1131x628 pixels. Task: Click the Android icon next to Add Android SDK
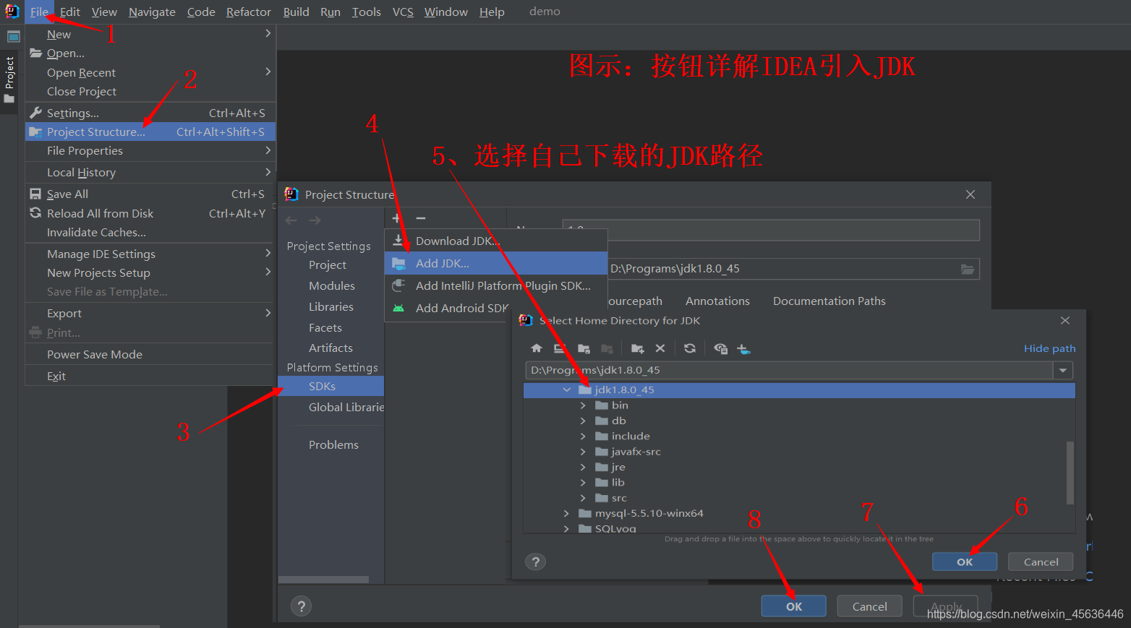[398, 308]
